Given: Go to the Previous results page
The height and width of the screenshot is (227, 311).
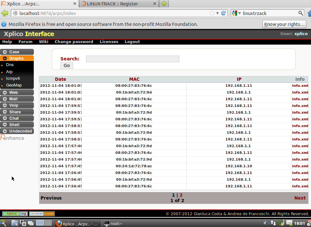Looking at the screenshot, I should tap(51, 198).
